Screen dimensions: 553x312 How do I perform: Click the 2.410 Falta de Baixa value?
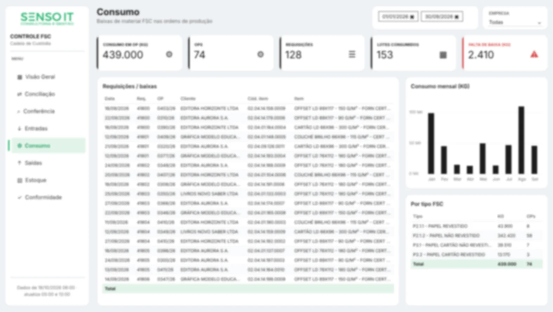coord(481,55)
